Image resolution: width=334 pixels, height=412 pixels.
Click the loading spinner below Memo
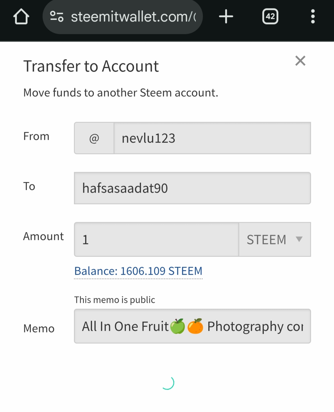click(x=168, y=383)
